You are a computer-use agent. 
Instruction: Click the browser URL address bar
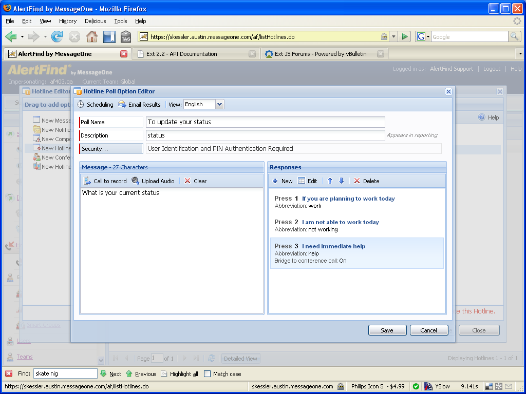(264, 37)
